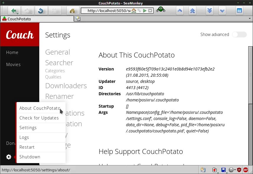
Task: Click the Updater value 'source, desktop'
Action: pos(140,81)
